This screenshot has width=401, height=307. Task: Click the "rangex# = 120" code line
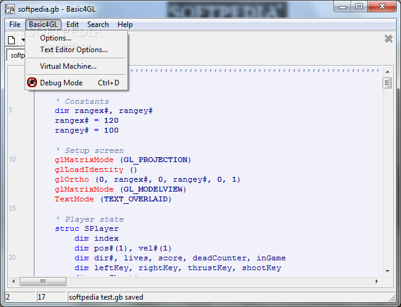(x=87, y=120)
